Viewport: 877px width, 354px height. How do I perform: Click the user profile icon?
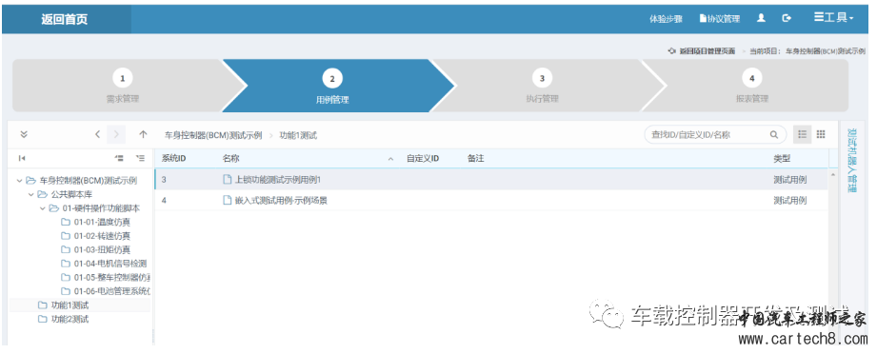tap(761, 18)
